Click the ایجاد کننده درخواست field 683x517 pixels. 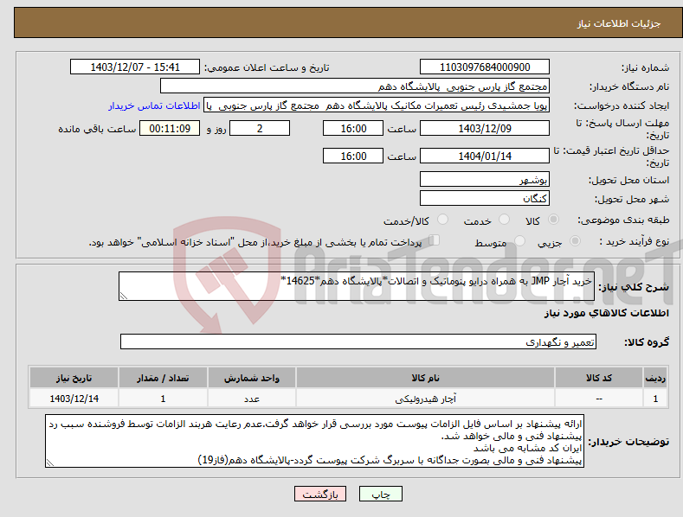pyautogui.click(x=377, y=105)
